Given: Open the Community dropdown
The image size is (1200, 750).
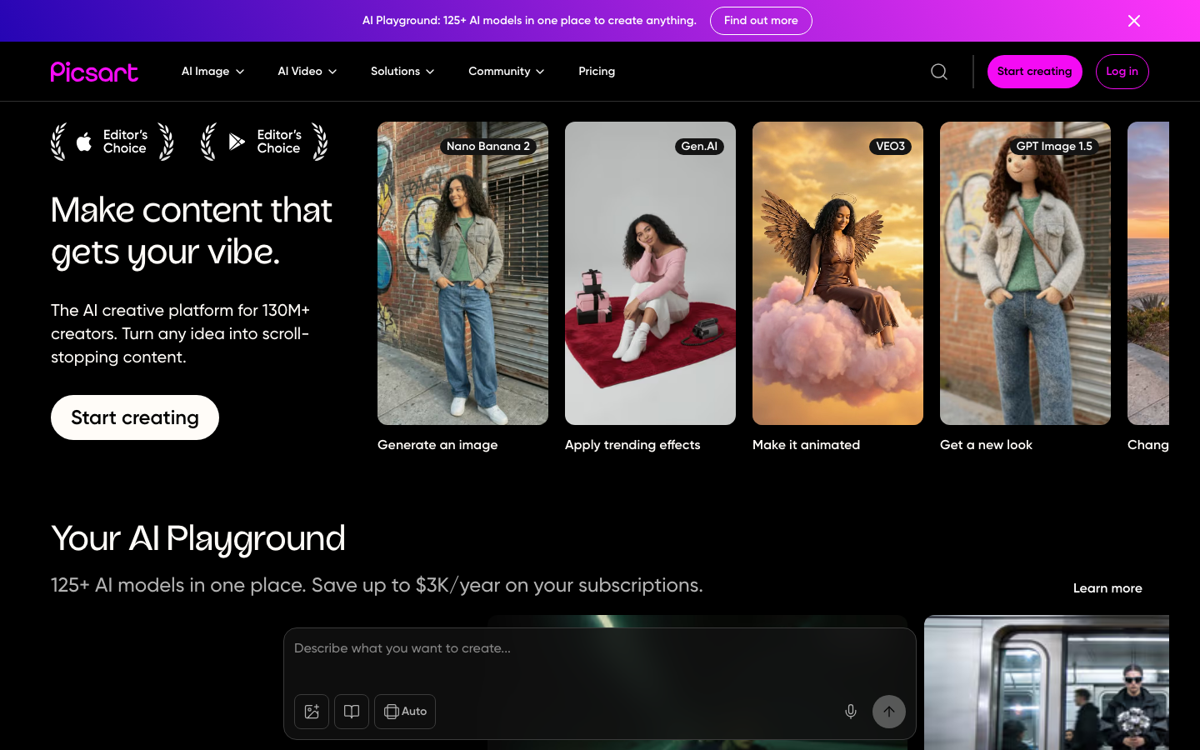Looking at the screenshot, I should pyautogui.click(x=506, y=72).
